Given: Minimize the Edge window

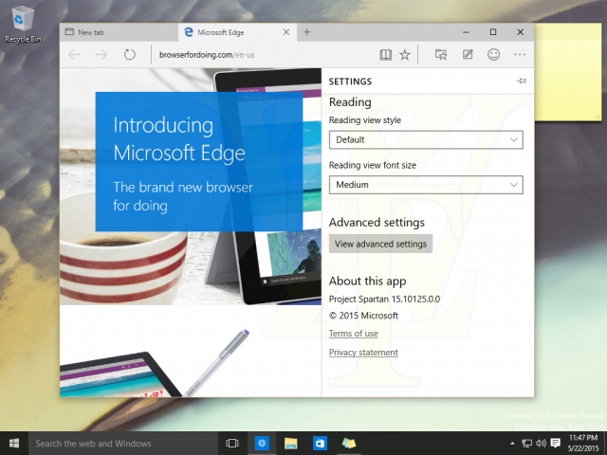Looking at the screenshot, I should tap(466, 32).
